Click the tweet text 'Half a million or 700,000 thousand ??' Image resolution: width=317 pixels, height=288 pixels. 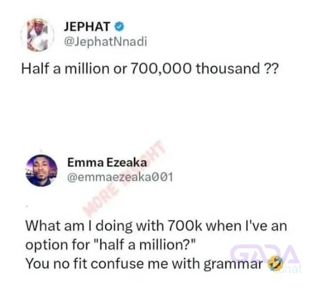point(150,69)
